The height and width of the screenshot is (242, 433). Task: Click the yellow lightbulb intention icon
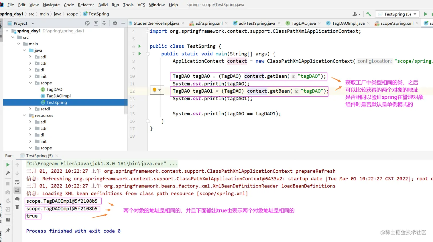click(155, 90)
